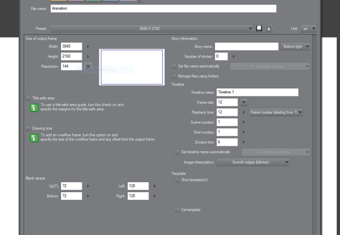This screenshot has height=235, width=340.
Task: Click the arrow next to Division line
Action: [244, 142]
